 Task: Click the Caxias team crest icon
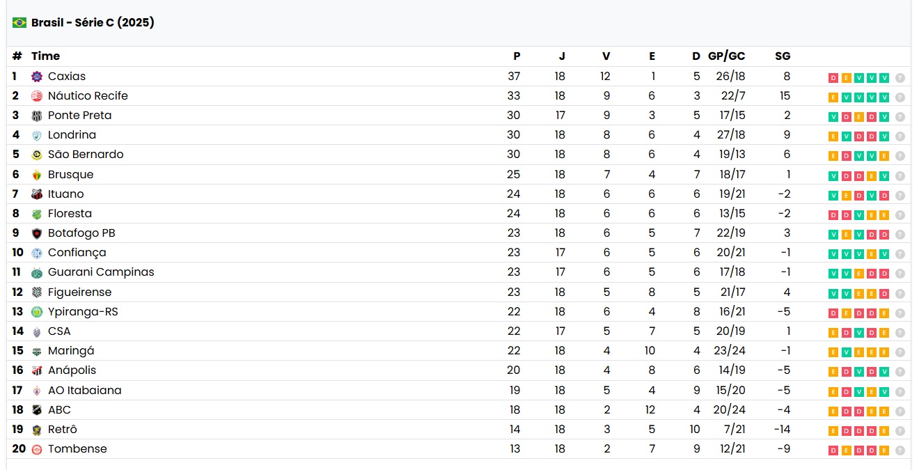pyautogui.click(x=37, y=77)
